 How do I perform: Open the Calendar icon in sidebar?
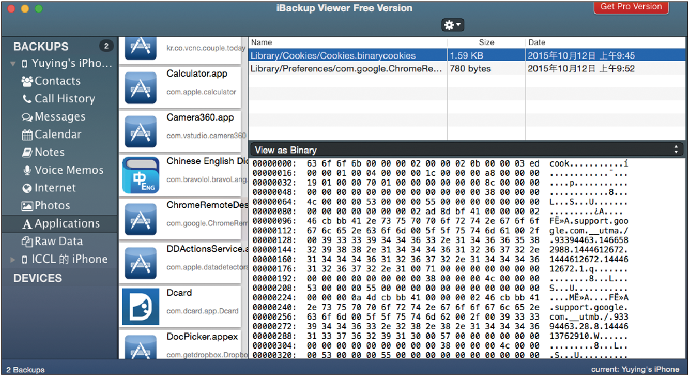tap(28, 134)
